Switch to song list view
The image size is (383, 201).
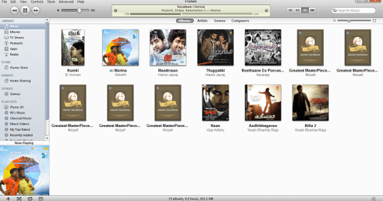(x=291, y=10)
